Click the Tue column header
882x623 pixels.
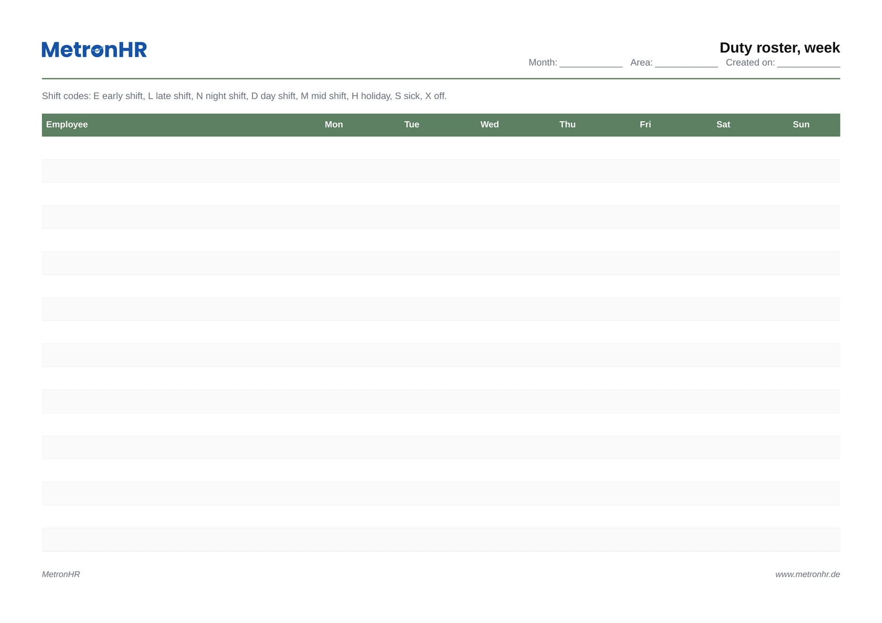(x=412, y=124)
